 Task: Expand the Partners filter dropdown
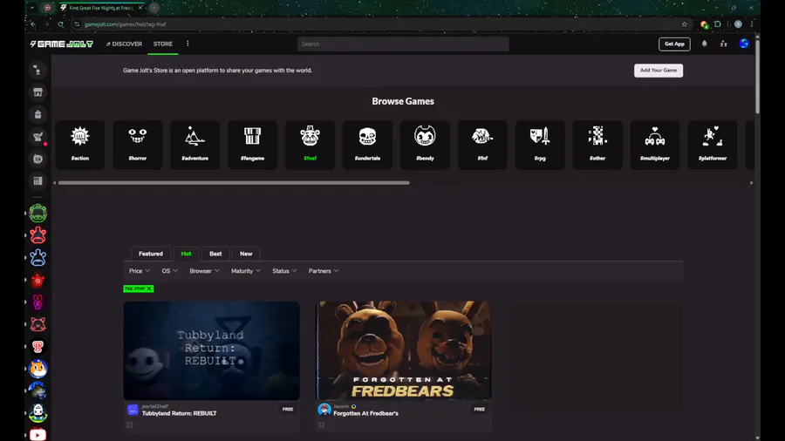[324, 271]
